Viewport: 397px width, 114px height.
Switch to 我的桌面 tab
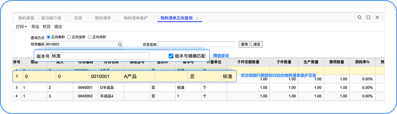pos(26,18)
